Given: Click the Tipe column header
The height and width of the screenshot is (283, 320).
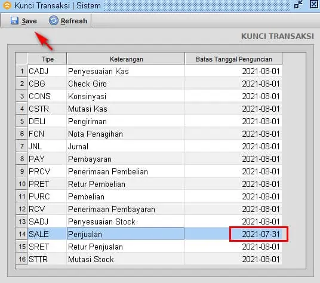Looking at the screenshot, I should coord(47,59).
